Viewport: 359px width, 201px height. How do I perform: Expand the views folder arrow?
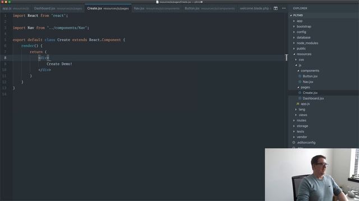click(296, 115)
